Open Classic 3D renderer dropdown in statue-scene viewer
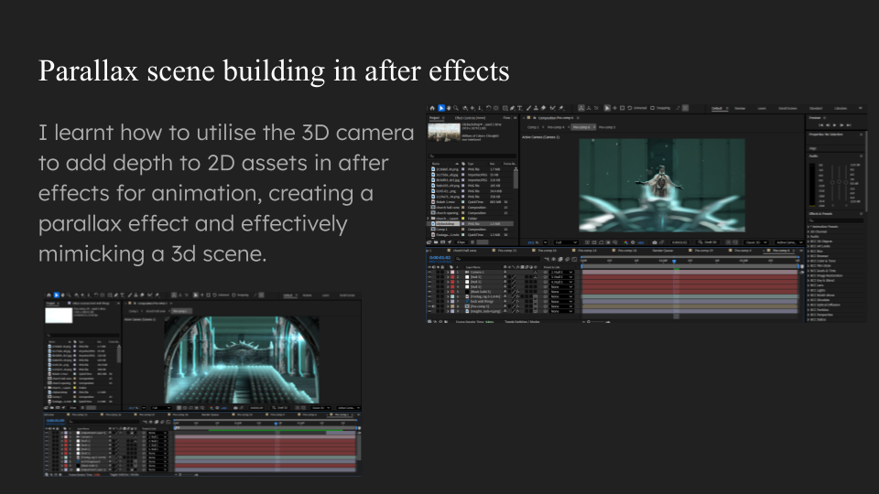 pos(756,242)
